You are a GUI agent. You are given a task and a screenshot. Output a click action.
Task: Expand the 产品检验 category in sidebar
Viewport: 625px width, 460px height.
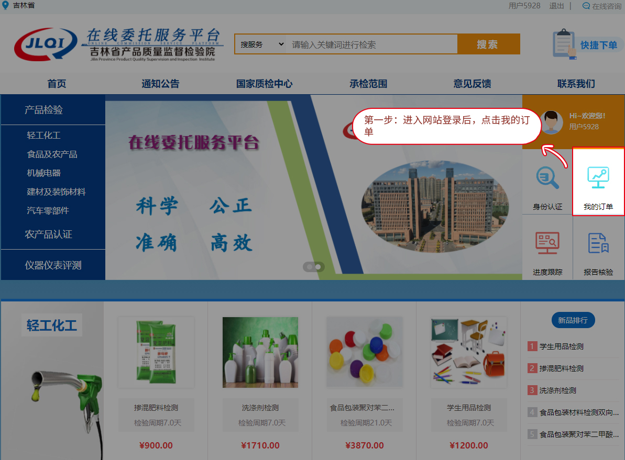(x=44, y=110)
